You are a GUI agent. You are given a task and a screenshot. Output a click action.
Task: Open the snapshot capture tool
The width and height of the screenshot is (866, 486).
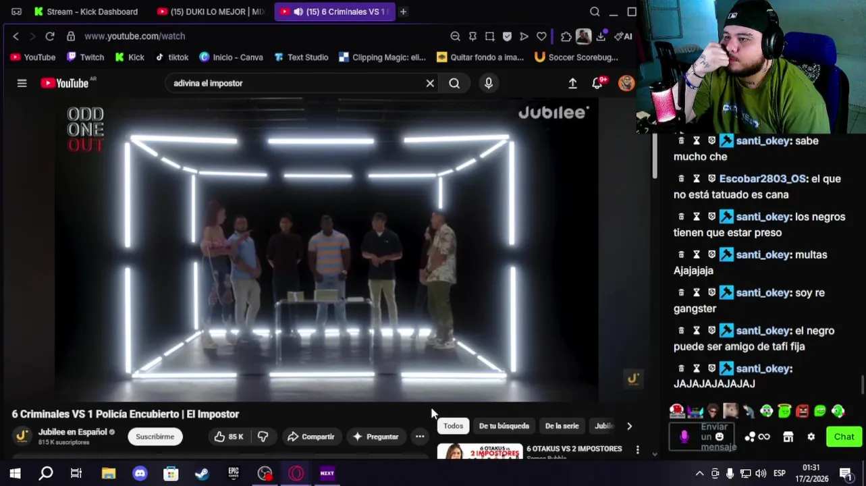pyautogui.click(x=490, y=36)
